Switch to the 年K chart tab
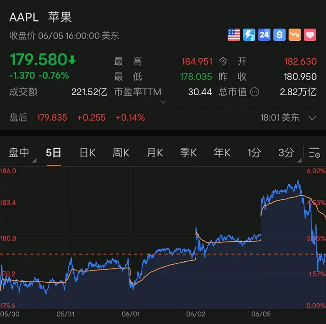The height and width of the screenshot is (324, 326). (x=222, y=153)
